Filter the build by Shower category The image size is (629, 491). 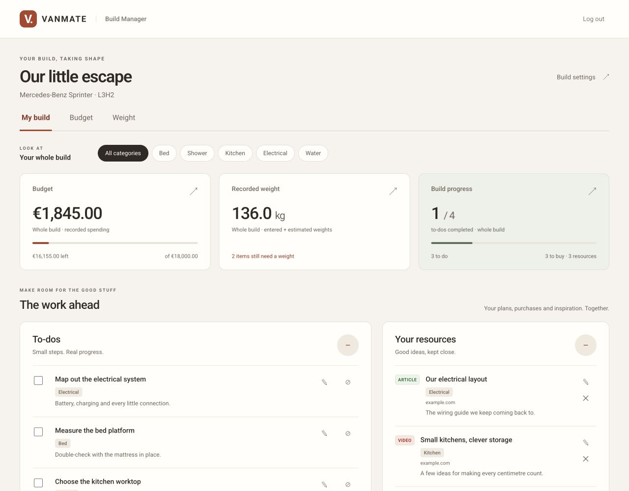click(197, 153)
